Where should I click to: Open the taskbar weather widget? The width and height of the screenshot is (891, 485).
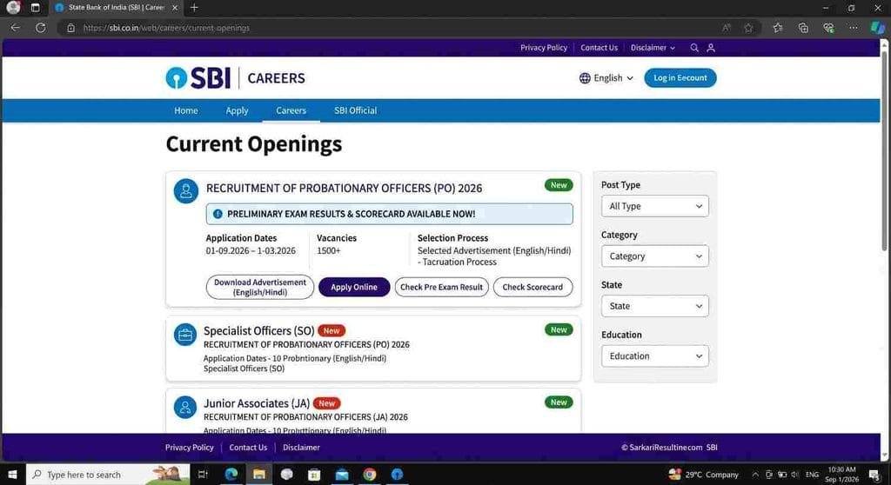(703, 475)
